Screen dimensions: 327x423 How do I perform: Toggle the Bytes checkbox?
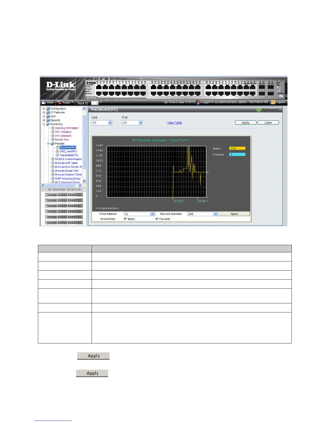tap(125, 219)
